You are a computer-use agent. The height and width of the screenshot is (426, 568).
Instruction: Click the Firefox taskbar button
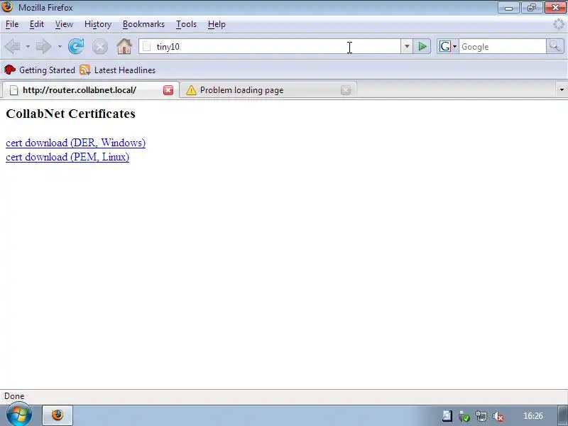coord(58,415)
